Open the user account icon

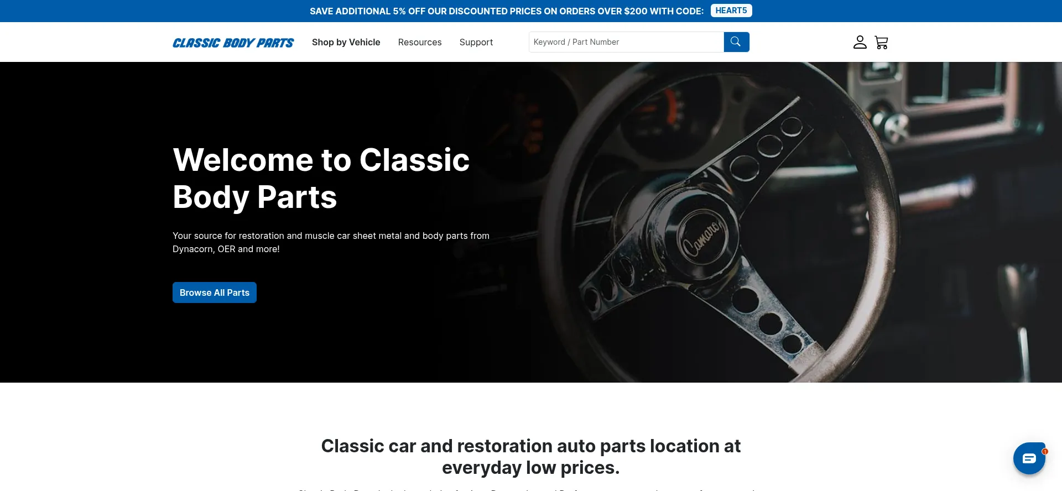860,42
